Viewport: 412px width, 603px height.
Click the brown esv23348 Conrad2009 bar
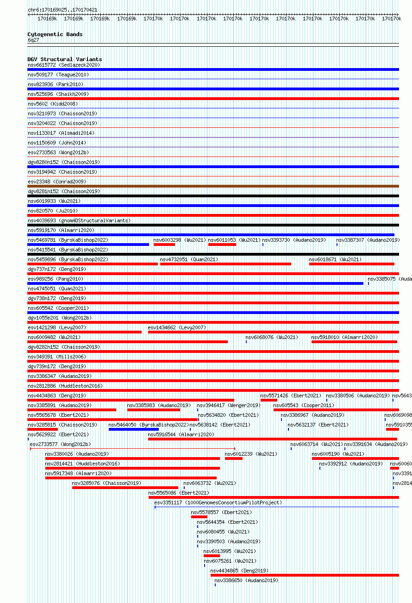click(213, 186)
